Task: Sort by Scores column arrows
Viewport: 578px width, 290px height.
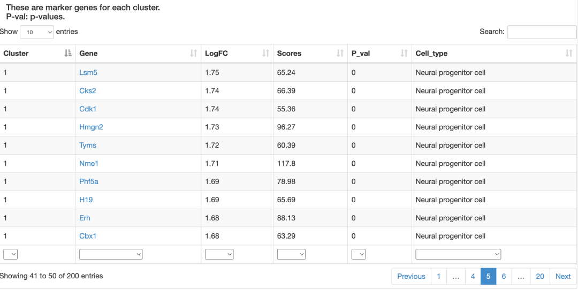Action: (x=340, y=54)
